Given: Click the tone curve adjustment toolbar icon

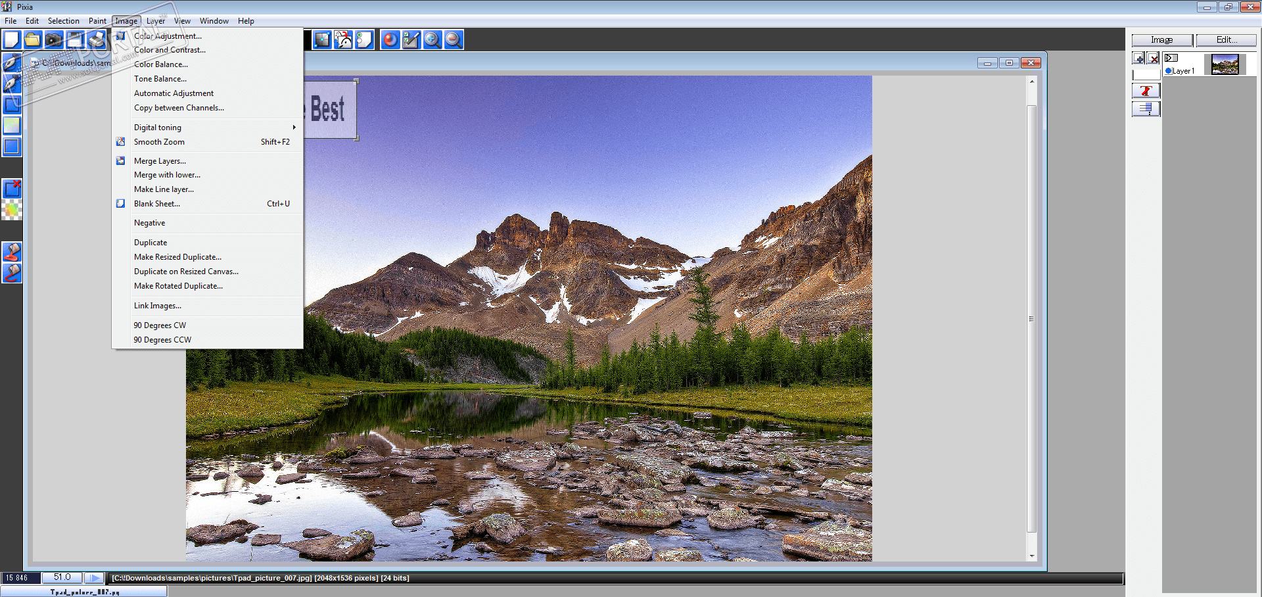Looking at the screenshot, I should click(x=322, y=39).
